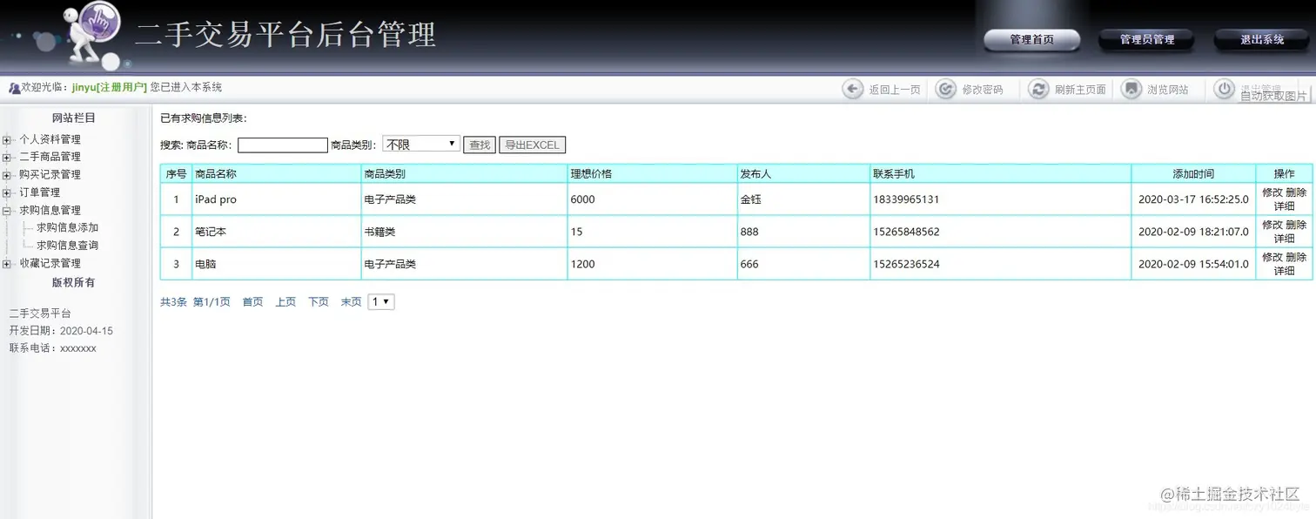Click the 理想价格 column header
Viewport: 1316px width, 519px height.
coord(652,173)
